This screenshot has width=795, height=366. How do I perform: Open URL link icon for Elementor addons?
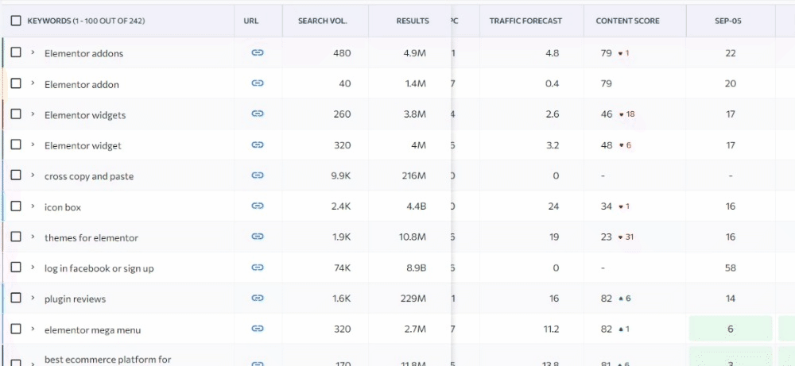[x=258, y=52]
